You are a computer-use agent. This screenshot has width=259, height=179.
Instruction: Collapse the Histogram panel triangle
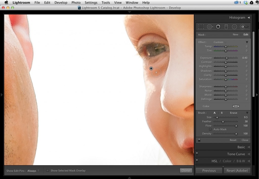(249, 17)
